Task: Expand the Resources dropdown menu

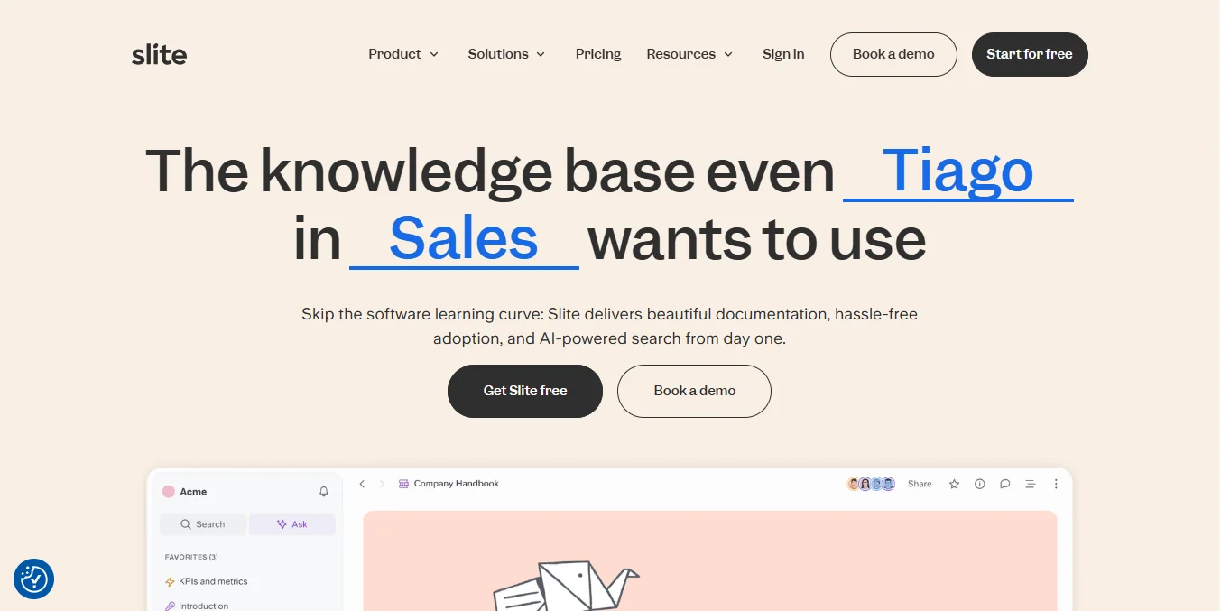Action: pos(689,54)
